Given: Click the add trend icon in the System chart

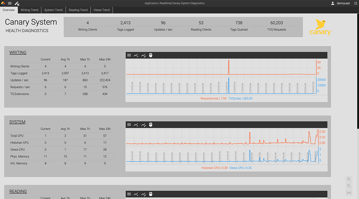Looking at the screenshot, I should pos(136,125).
